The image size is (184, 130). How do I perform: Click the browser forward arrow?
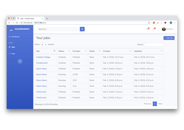pos(13,23)
